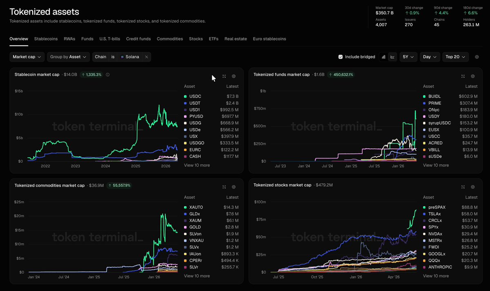Open the dashboard settings gear icon

(x=477, y=57)
